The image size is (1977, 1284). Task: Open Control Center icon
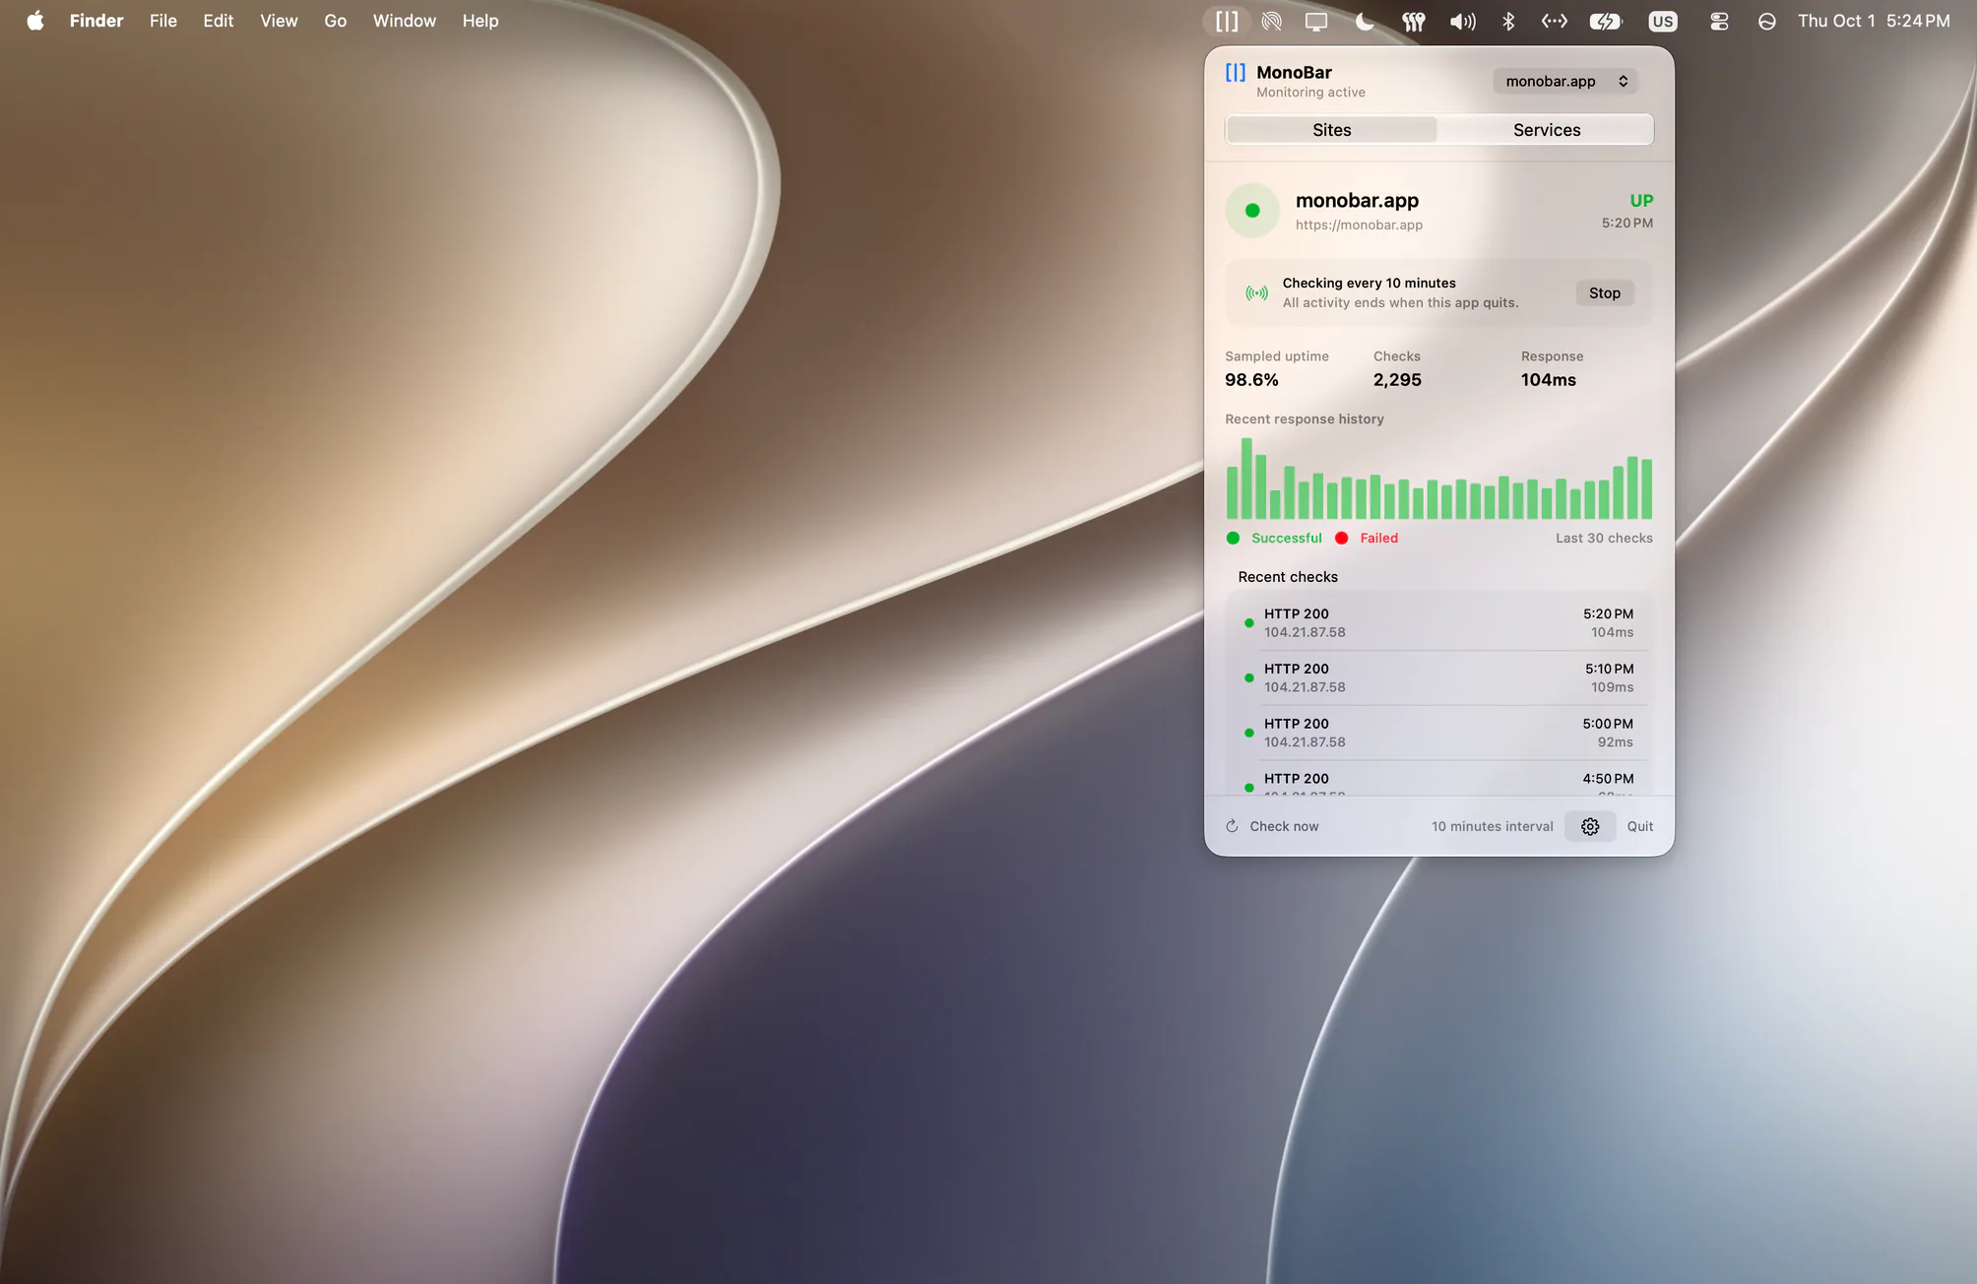coord(1719,21)
